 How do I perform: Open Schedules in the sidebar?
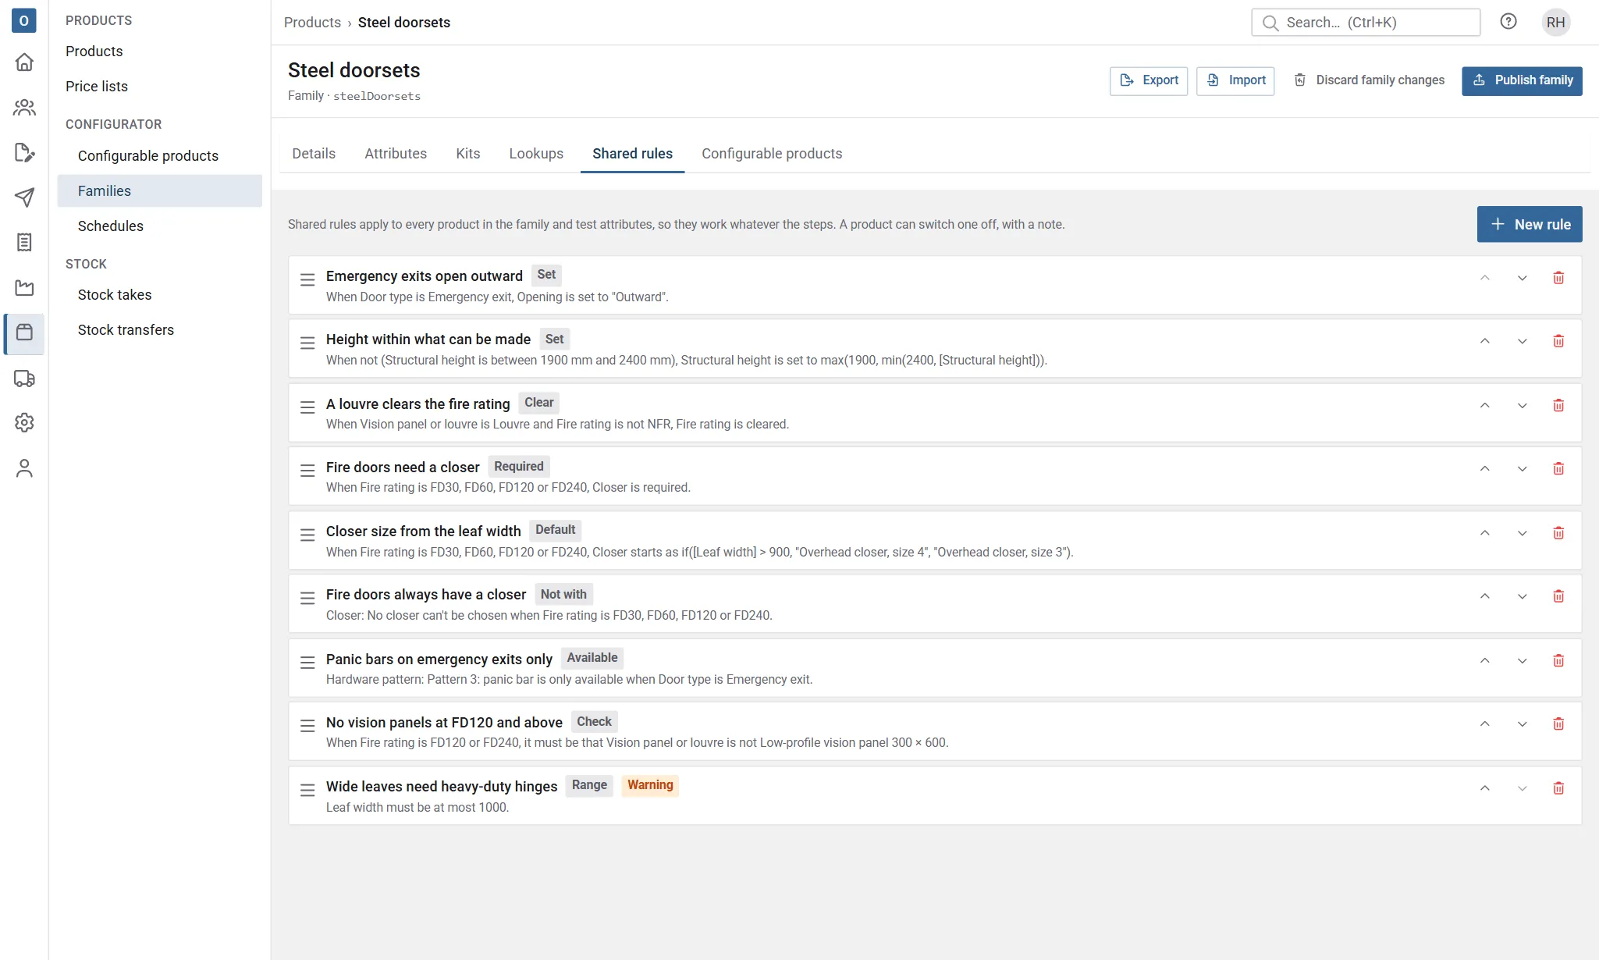coord(111,226)
